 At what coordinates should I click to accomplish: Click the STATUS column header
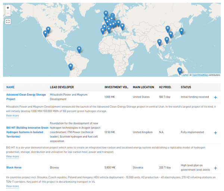pyautogui.click(x=186, y=87)
